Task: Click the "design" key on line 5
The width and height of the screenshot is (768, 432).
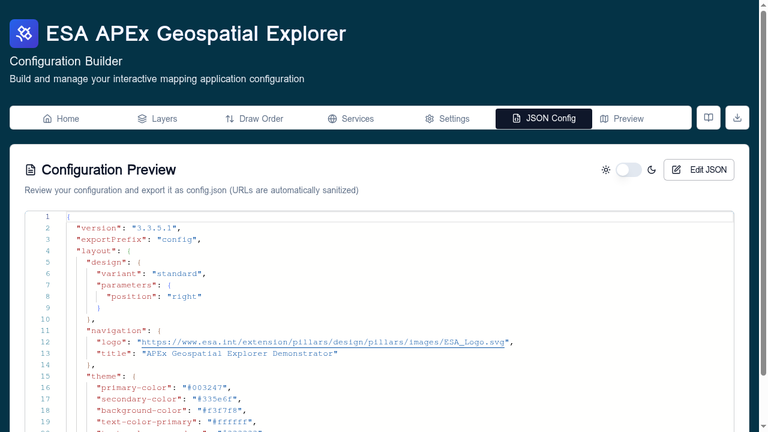Action: (107, 262)
